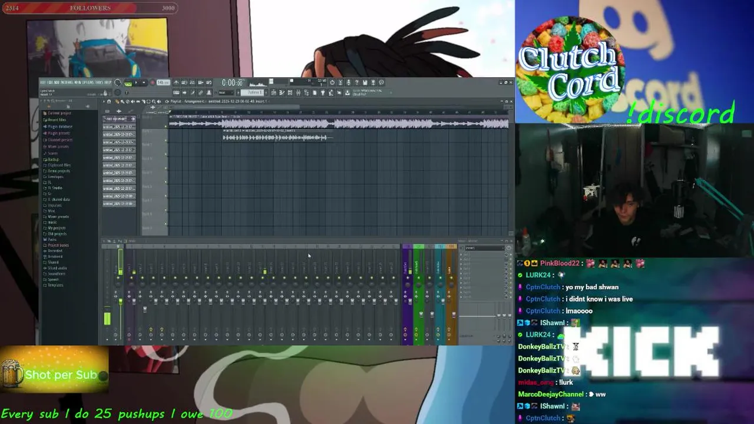Click the stamp icon in the toolbar
754x424 pixels.
209,92
